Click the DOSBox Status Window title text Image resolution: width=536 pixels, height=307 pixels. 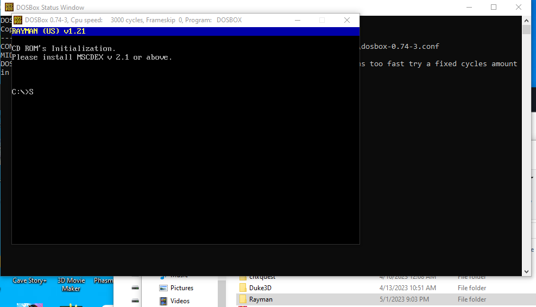(51, 8)
